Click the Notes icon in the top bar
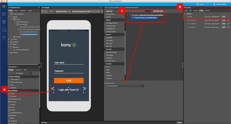This screenshot has width=231, height=124. click(x=197, y=4)
